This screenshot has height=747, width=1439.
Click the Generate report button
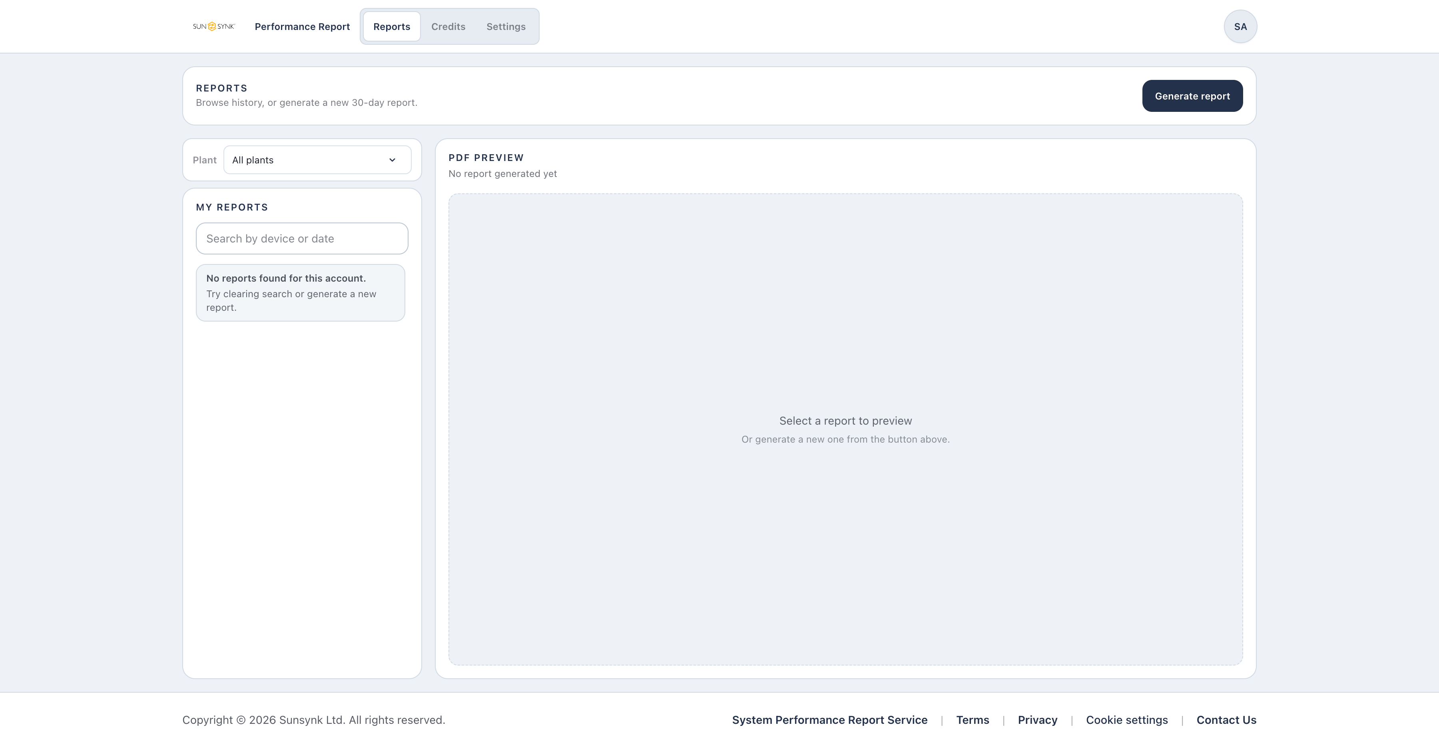pos(1192,96)
